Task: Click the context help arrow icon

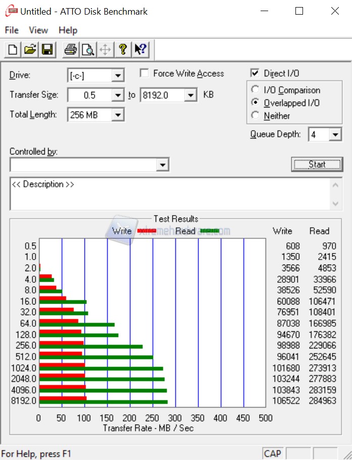Action: [x=140, y=49]
